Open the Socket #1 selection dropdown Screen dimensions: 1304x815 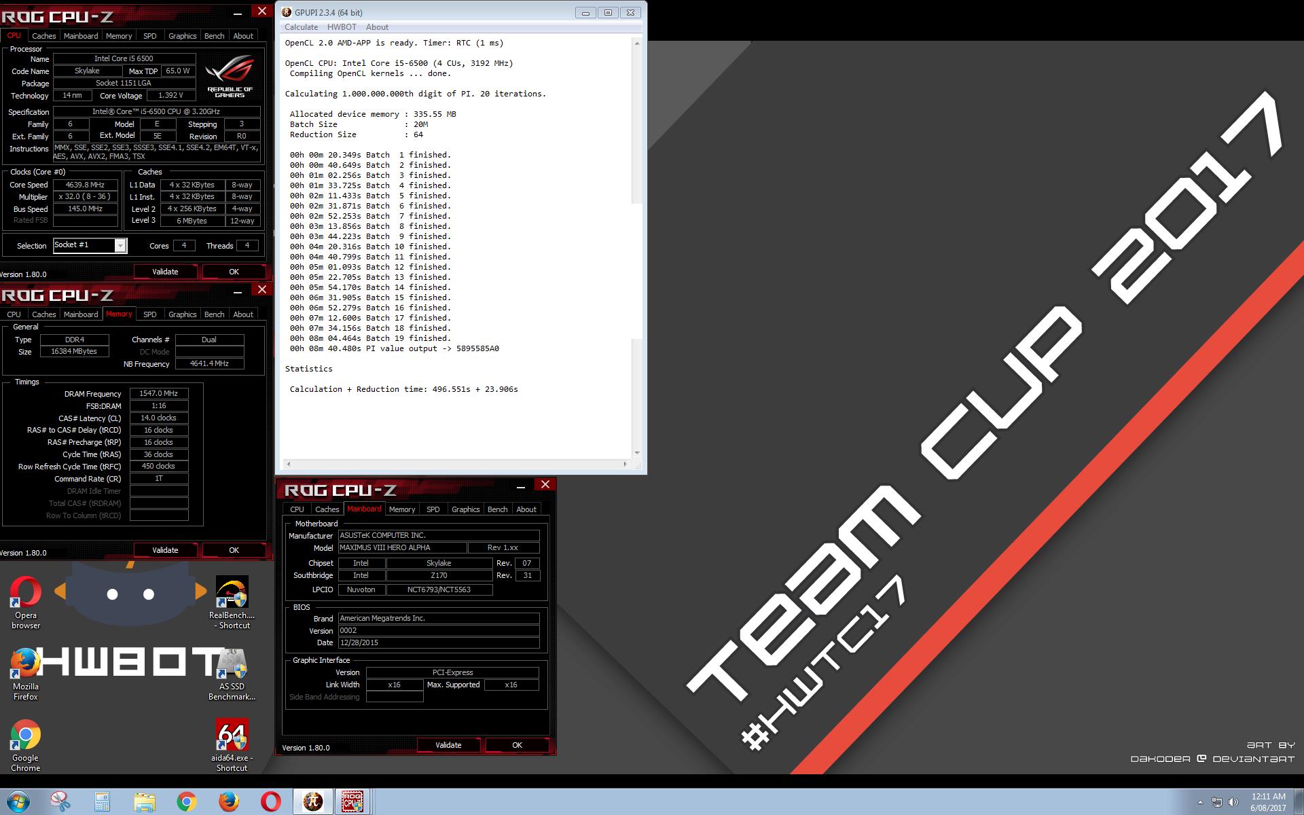click(120, 246)
